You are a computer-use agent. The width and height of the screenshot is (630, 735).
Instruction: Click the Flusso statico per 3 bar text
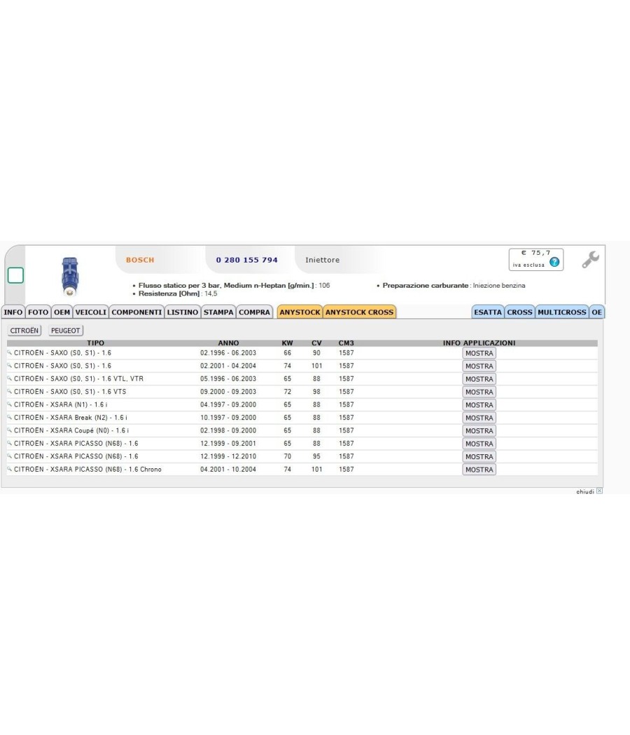(x=234, y=285)
